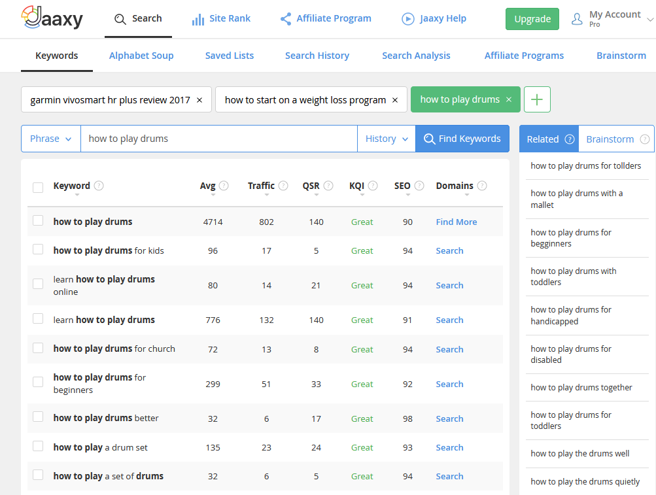Open the Search Analysis tab
The height and width of the screenshot is (495, 656).
point(416,56)
